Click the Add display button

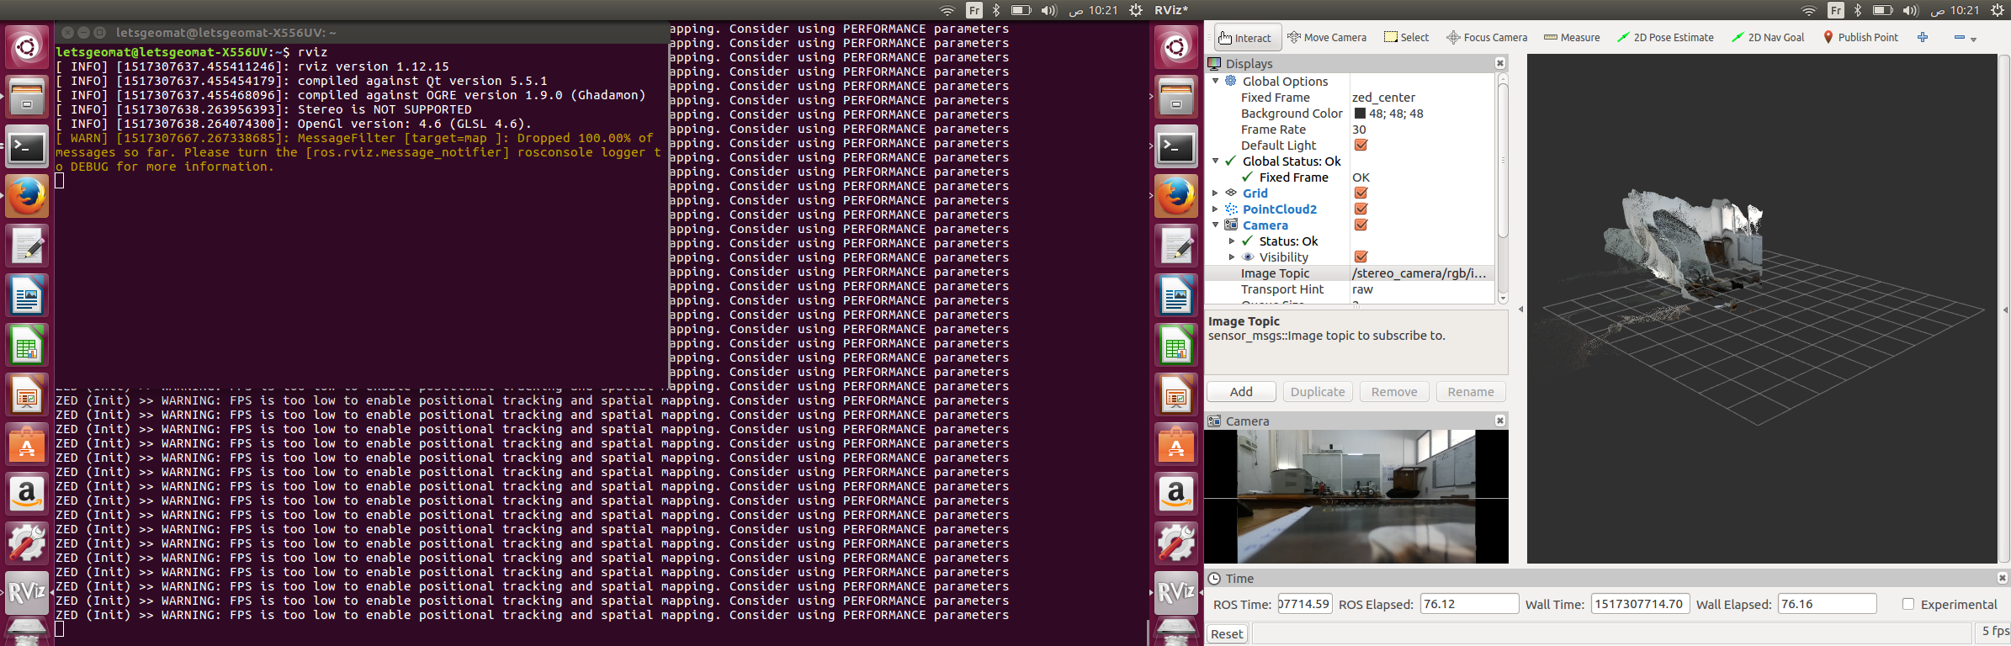click(x=1241, y=392)
